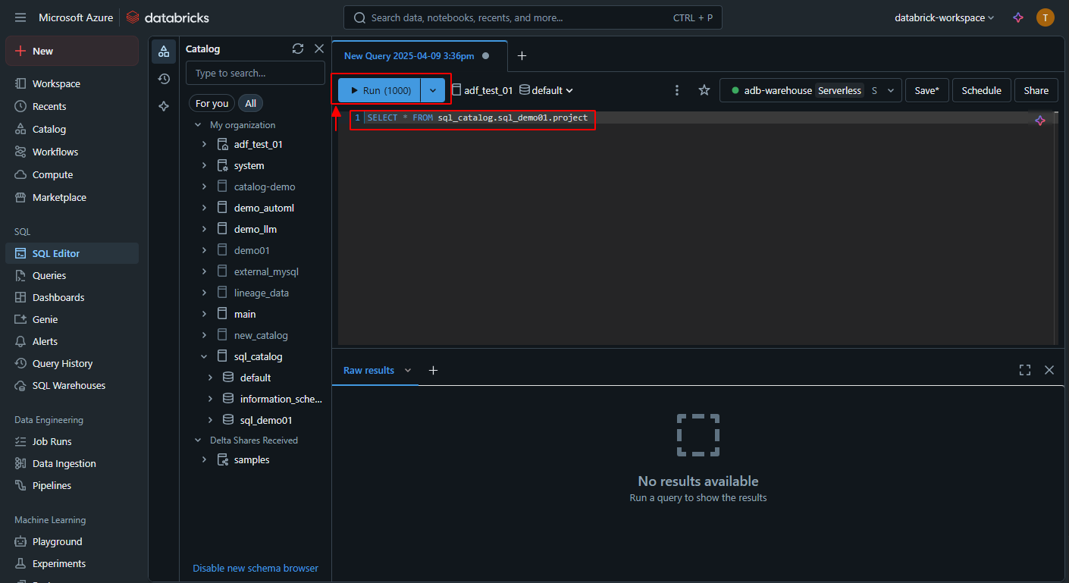Open user avatar T menu

point(1045,17)
